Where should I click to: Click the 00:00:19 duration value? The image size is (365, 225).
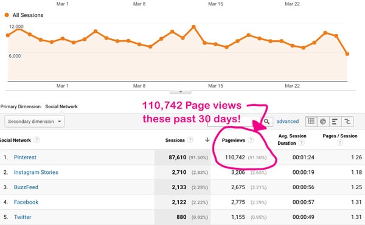click(304, 172)
